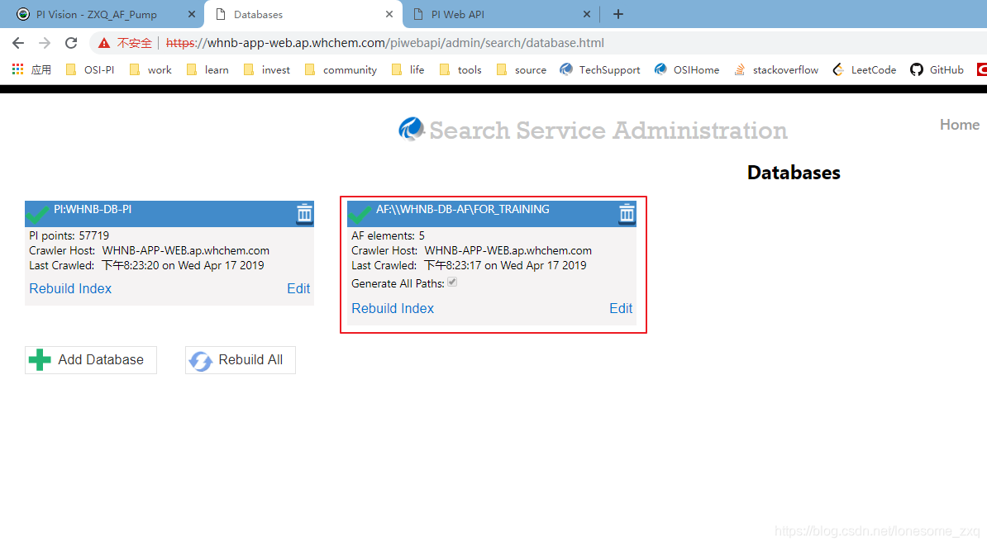The height and width of the screenshot is (546, 987).
Task: Click the not-secure warning triangle icon
Action: [x=104, y=43]
